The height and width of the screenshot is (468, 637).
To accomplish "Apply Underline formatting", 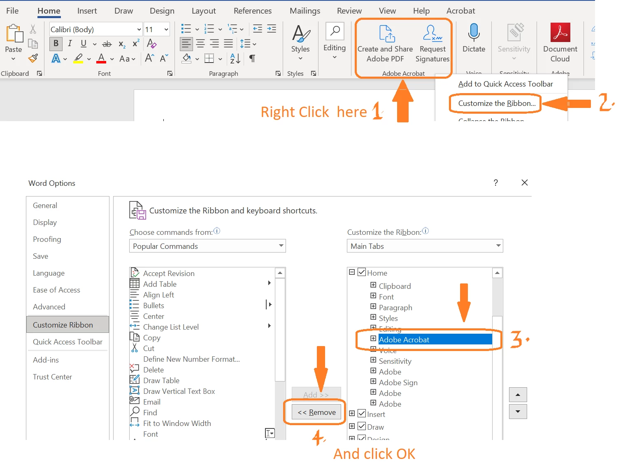I will (x=84, y=44).
